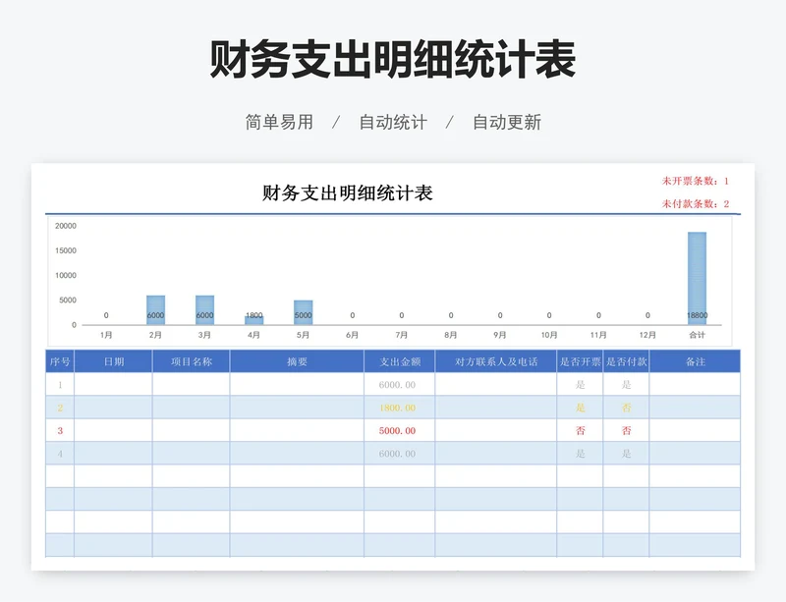Click row 4 是否付款 value 是
The image size is (786, 602).
(627, 454)
